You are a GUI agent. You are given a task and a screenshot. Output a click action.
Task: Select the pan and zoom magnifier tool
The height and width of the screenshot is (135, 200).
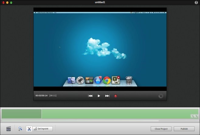(20, 129)
